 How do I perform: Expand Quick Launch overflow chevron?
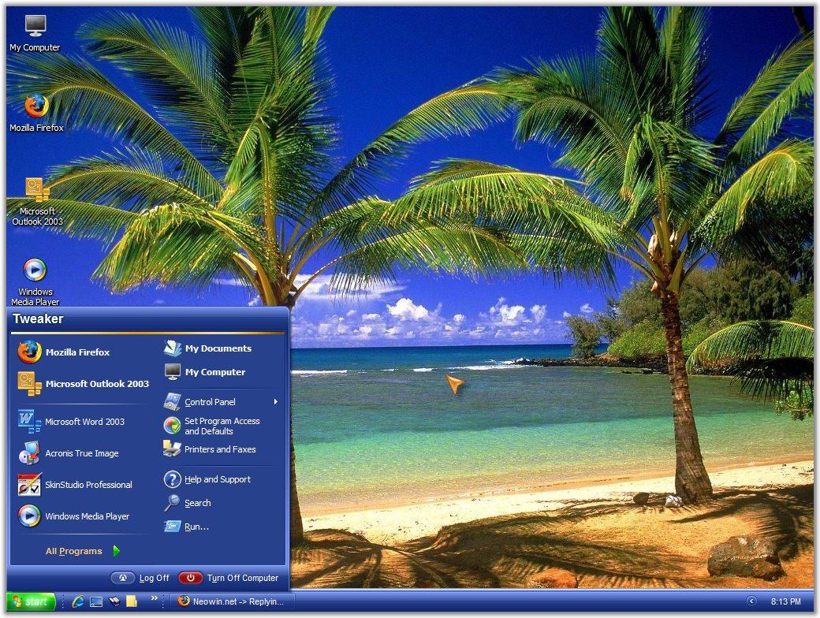pyautogui.click(x=155, y=598)
